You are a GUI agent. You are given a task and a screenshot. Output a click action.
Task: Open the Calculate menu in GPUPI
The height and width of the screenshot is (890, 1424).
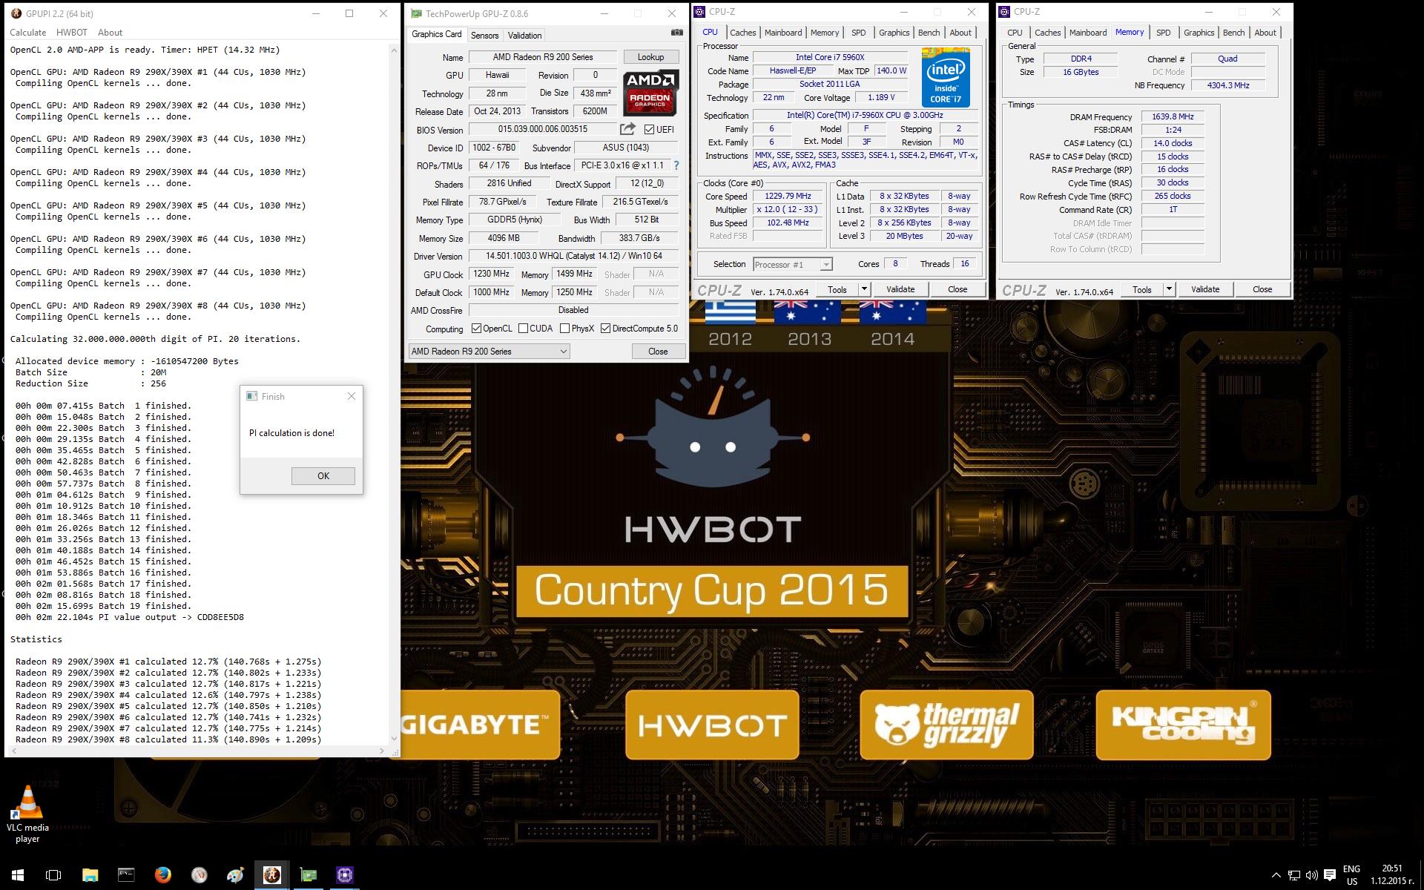tap(27, 33)
